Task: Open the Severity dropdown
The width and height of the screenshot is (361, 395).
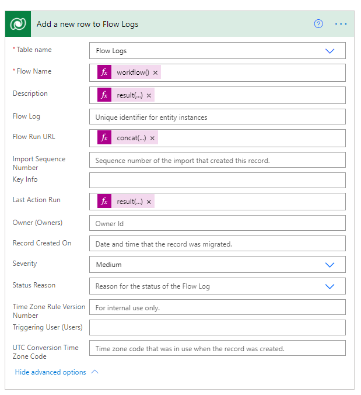Action: [x=330, y=265]
